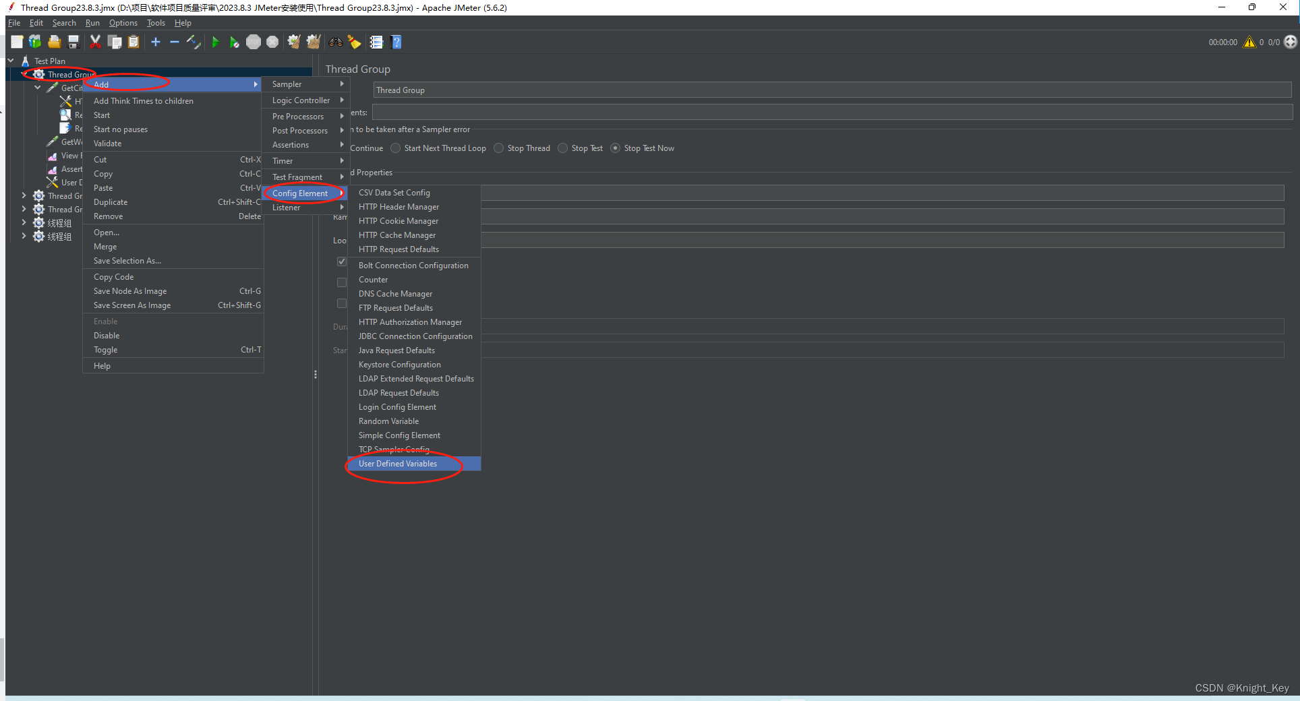Select User Defined Variables from the menu

pos(398,464)
